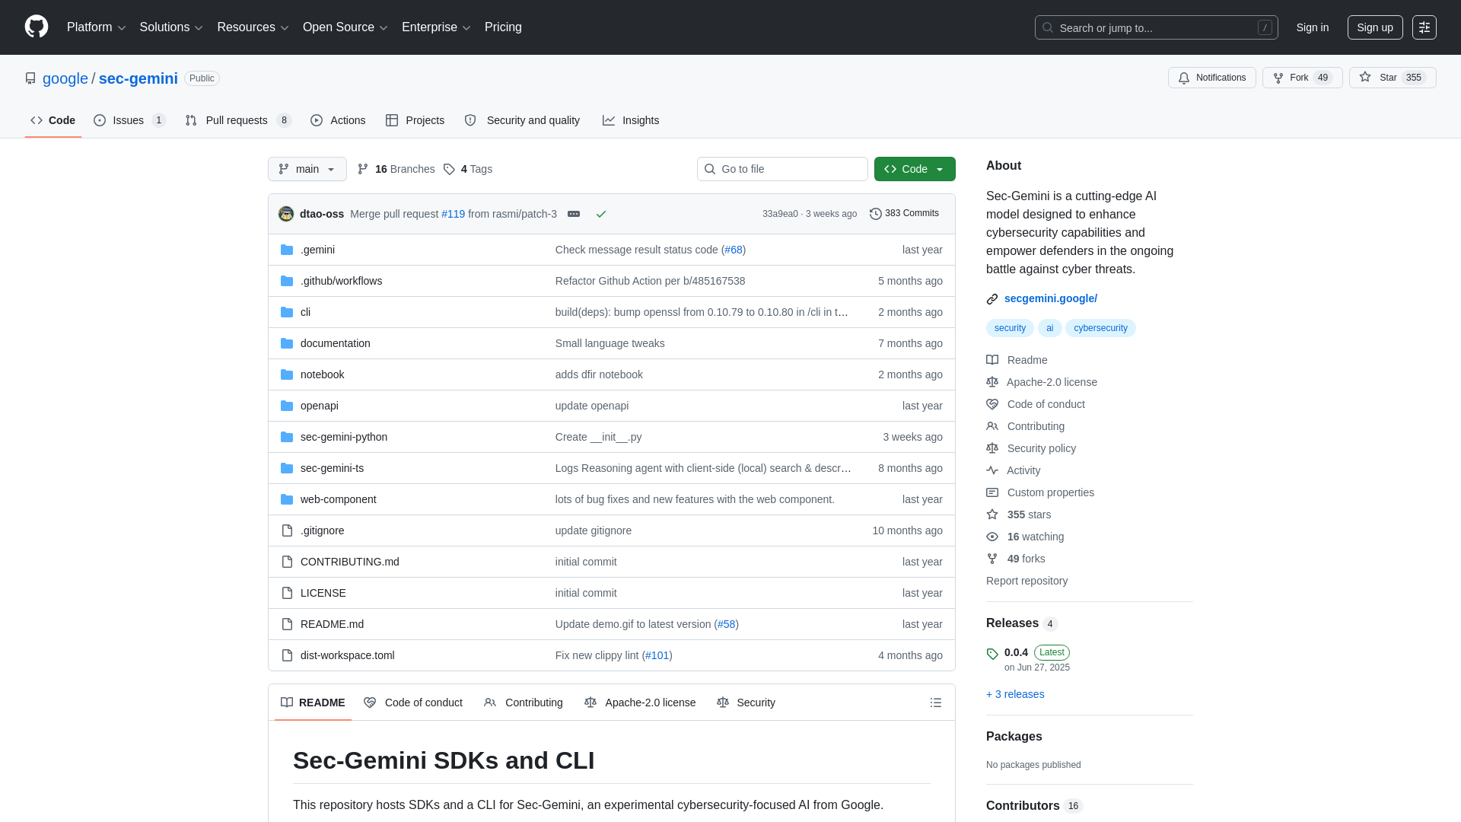Click the README.md file icon
The image size is (1461, 822).
(287, 624)
